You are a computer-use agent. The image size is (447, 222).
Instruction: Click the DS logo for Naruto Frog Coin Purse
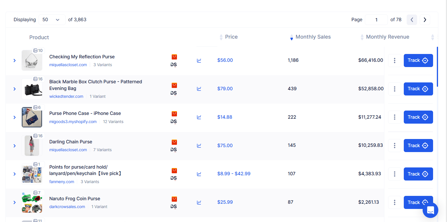pos(174,207)
